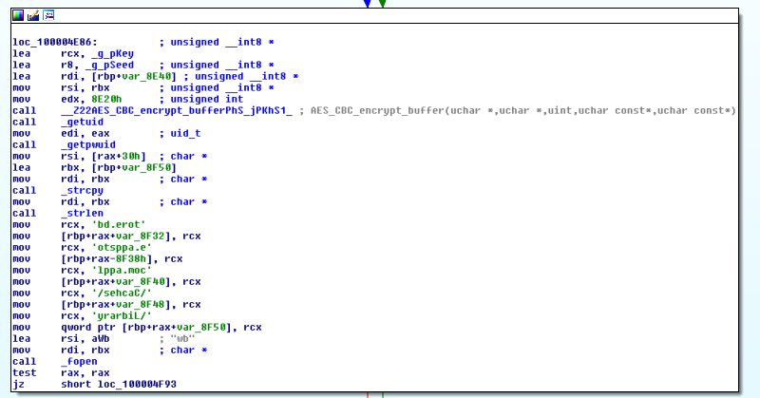
Task: Select the 'lppa.moc' string constant
Action: 122,271
